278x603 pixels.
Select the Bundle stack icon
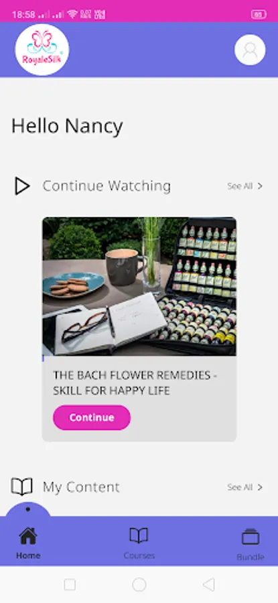click(x=251, y=537)
